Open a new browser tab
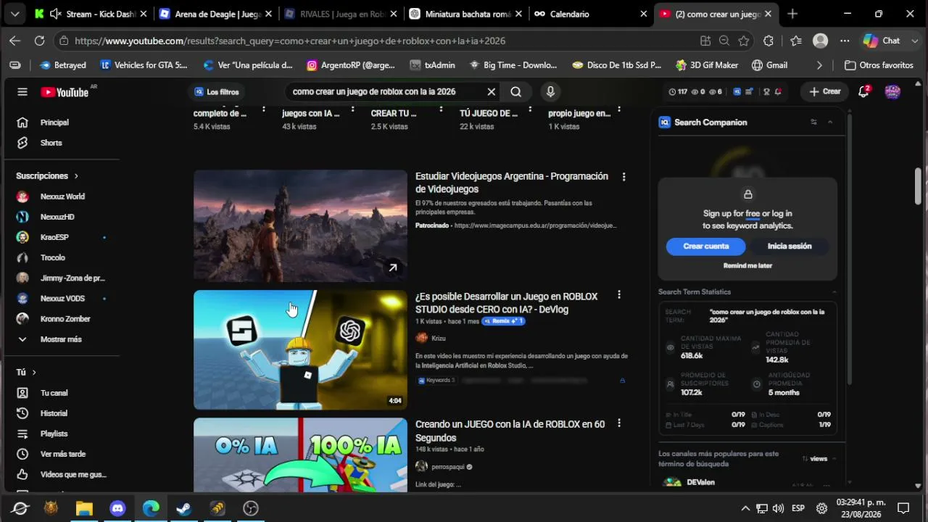The width and height of the screenshot is (928, 522). coord(792,14)
